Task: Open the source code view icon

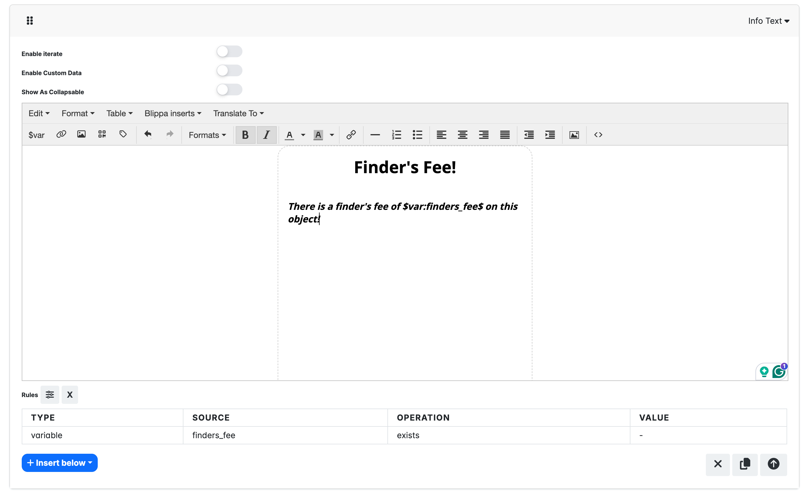Action: pyautogui.click(x=598, y=135)
